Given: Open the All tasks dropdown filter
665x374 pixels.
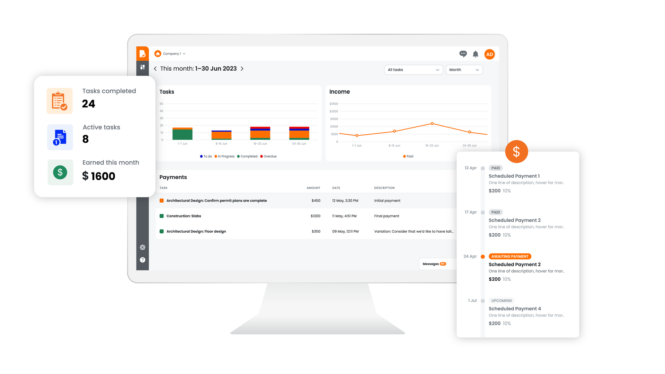Looking at the screenshot, I should pos(412,69).
